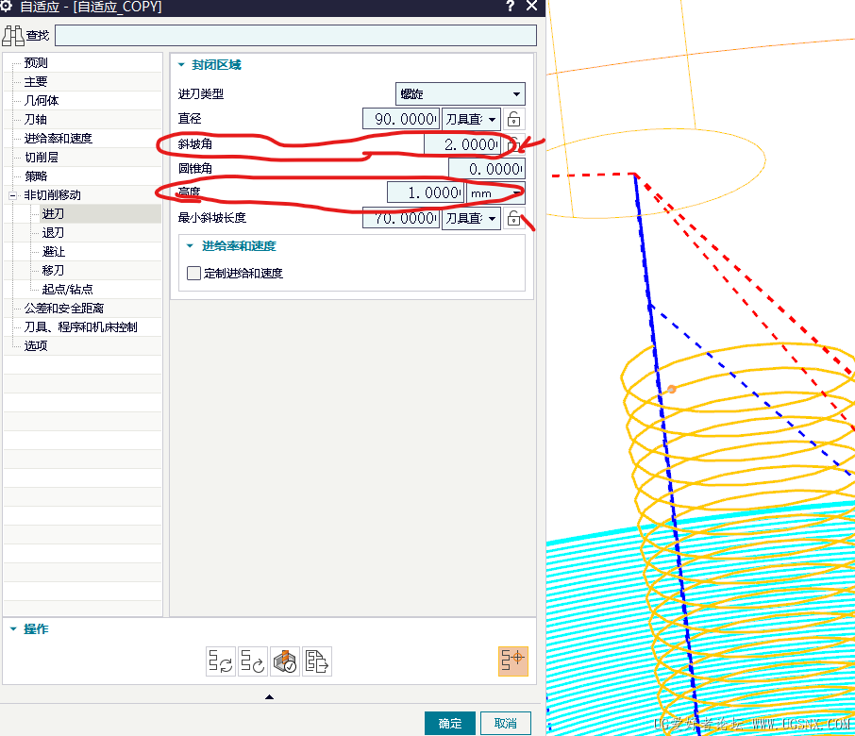Click the 确定 button
The height and width of the screenshot is (736, 855).
[450, 723]
